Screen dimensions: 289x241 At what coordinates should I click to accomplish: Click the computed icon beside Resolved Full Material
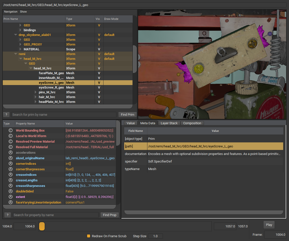point(11,147)
